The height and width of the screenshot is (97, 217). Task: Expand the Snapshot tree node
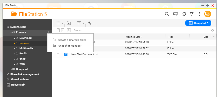click(11, 69)
